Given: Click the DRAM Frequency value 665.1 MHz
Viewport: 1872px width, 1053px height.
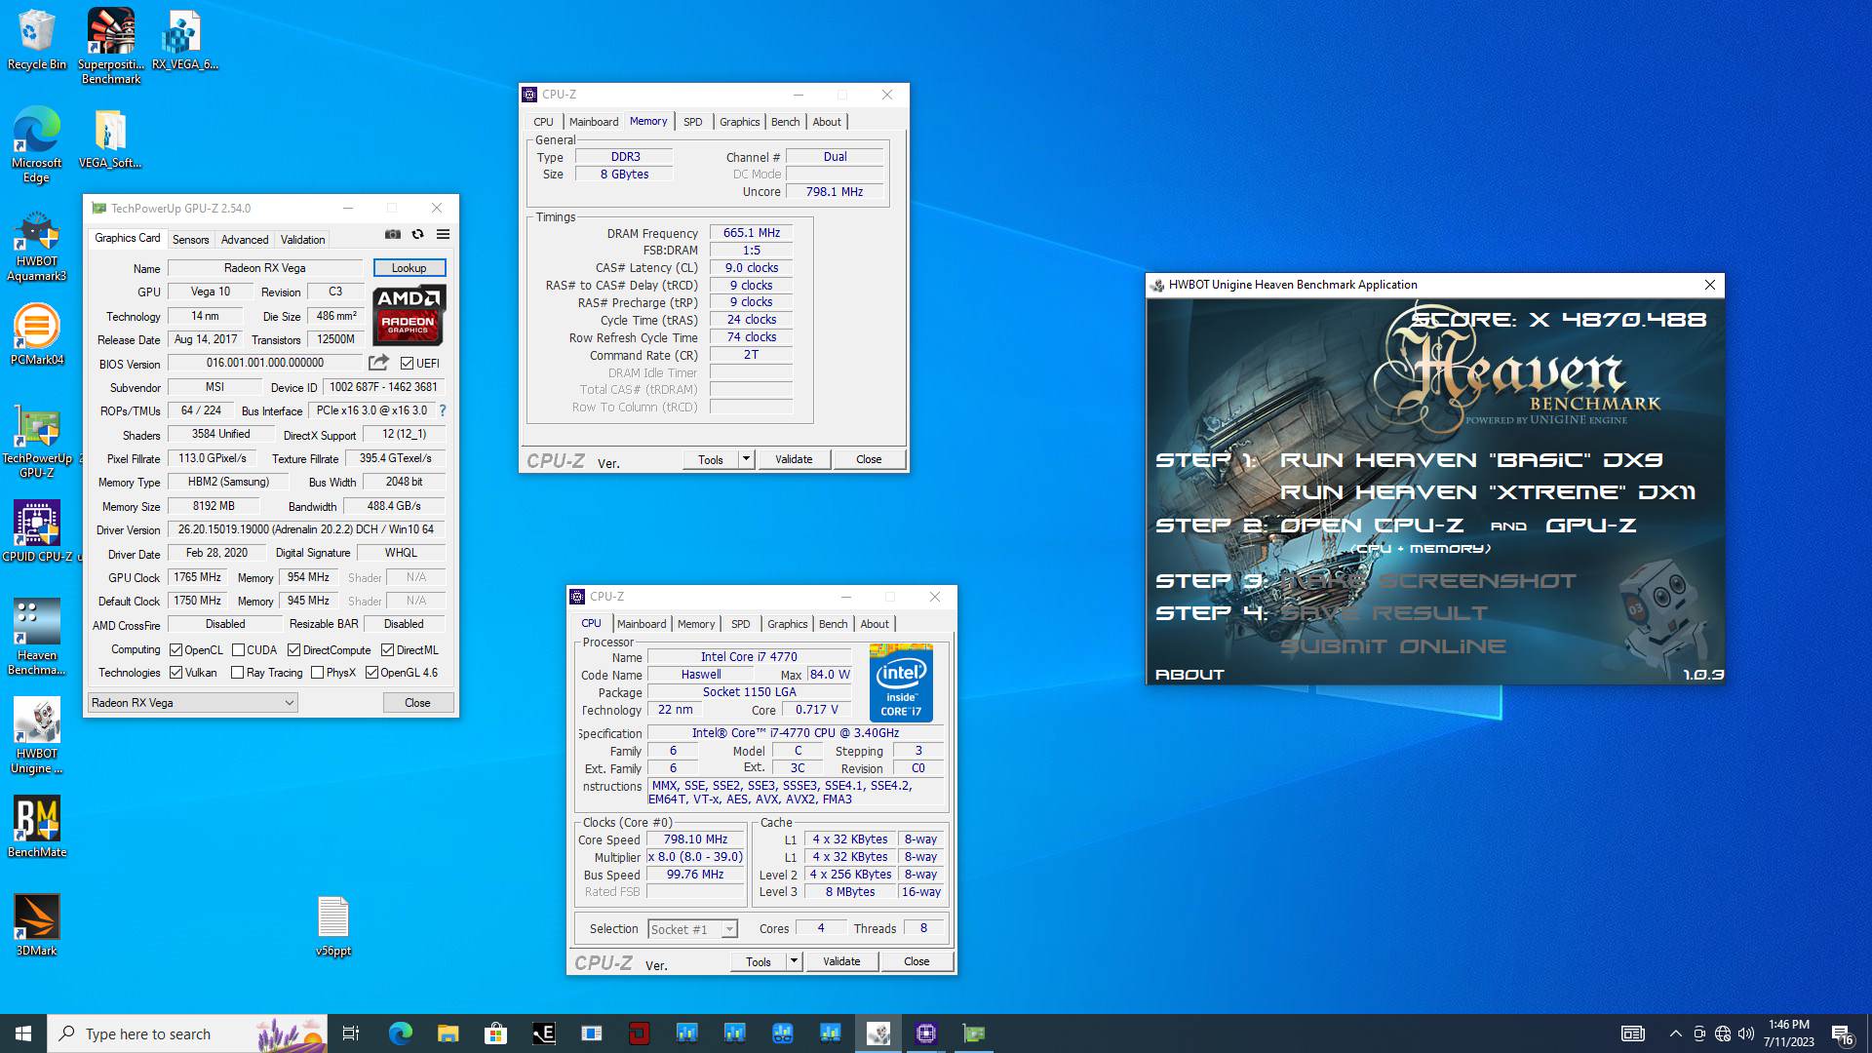Looking at the screenshot, I should 751,233.
